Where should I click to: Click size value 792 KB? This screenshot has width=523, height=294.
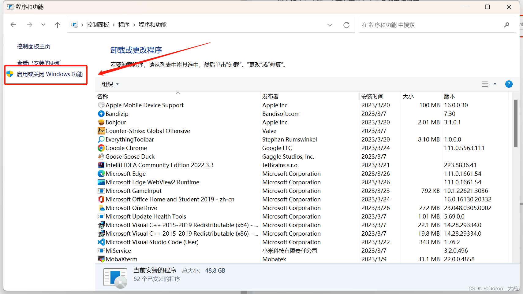point(430,191)
